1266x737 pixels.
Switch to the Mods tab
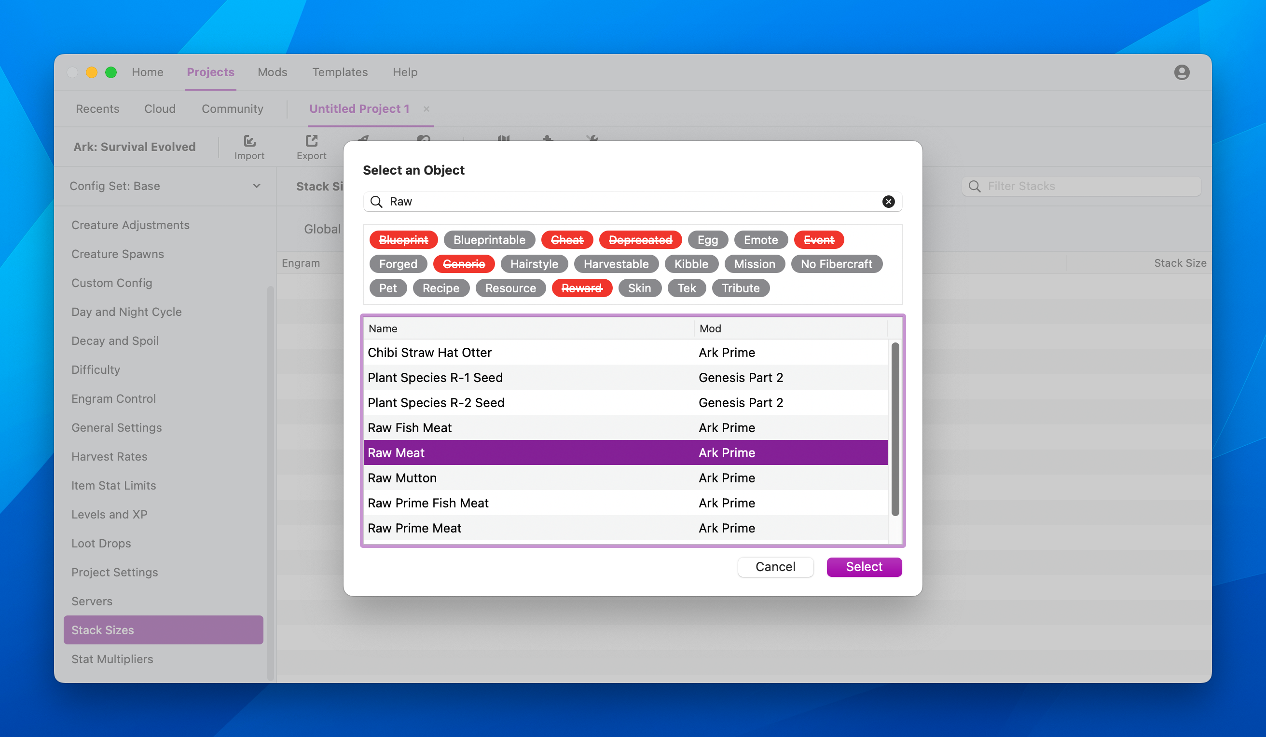(x=272, y=72)
